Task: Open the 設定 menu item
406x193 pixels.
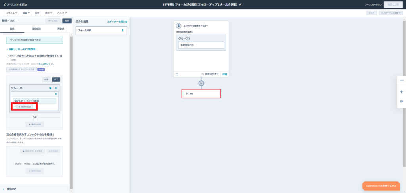Action: (x=37, y=13)
